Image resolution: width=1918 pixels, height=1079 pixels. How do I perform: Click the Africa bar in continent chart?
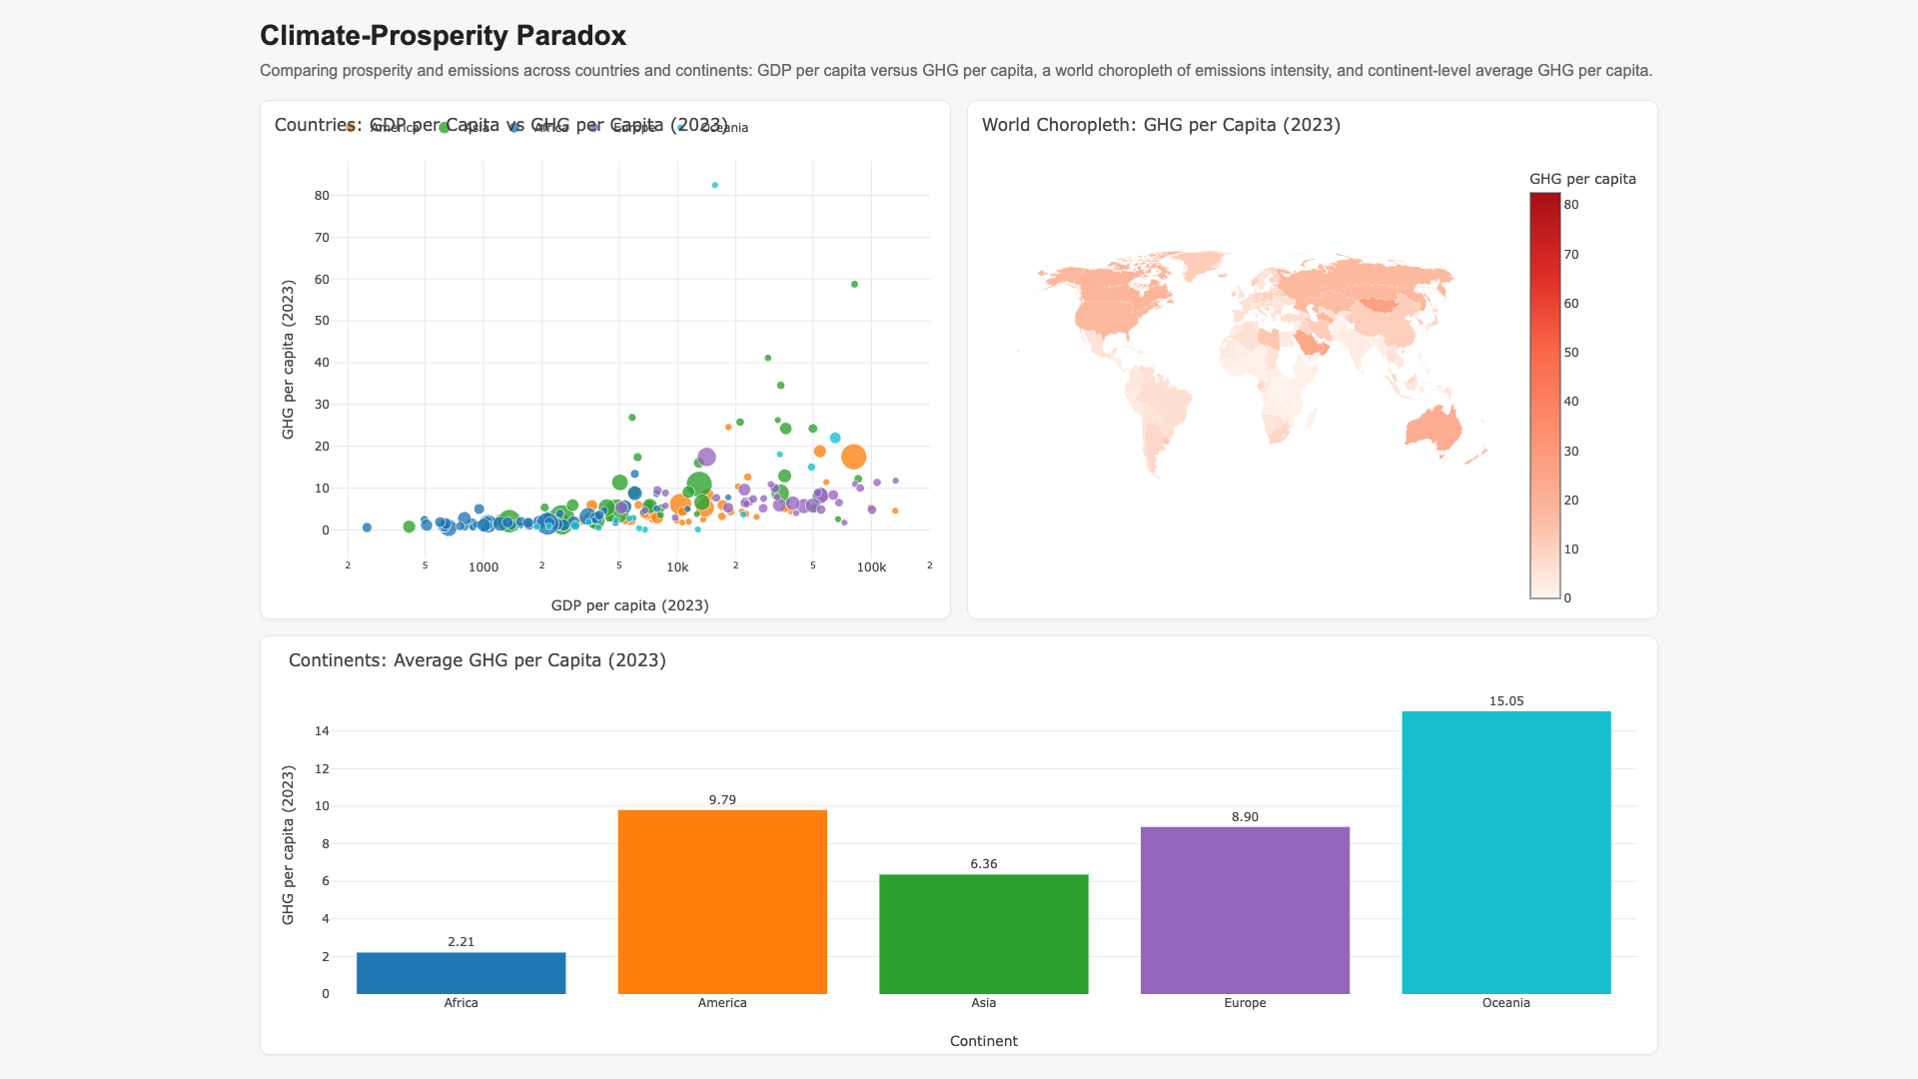click(x=461, y=973)
